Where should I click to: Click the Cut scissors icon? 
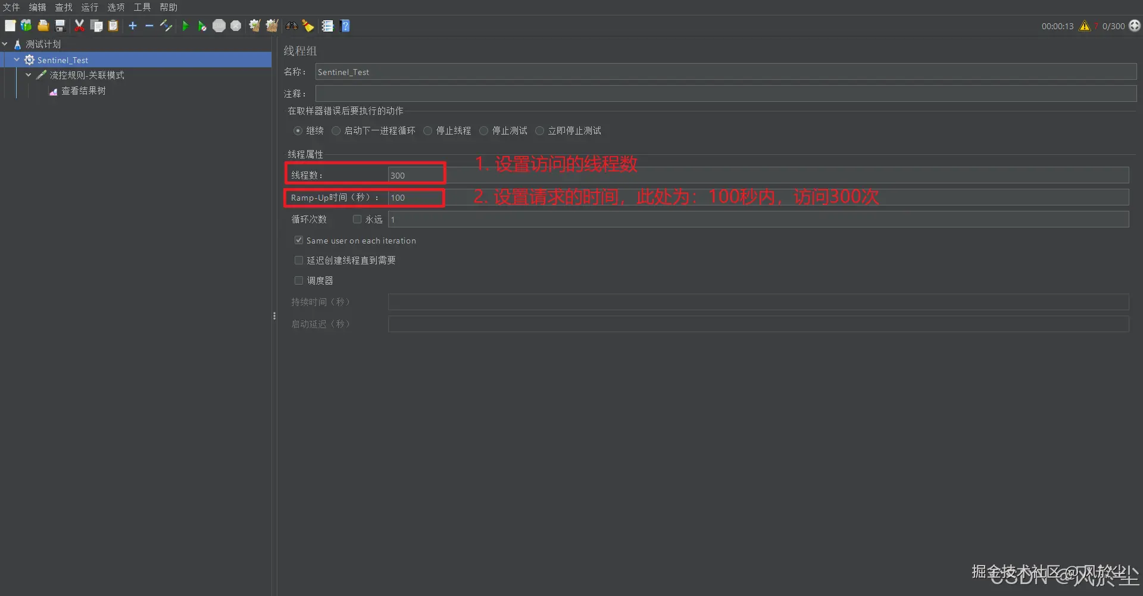[79, 26]
